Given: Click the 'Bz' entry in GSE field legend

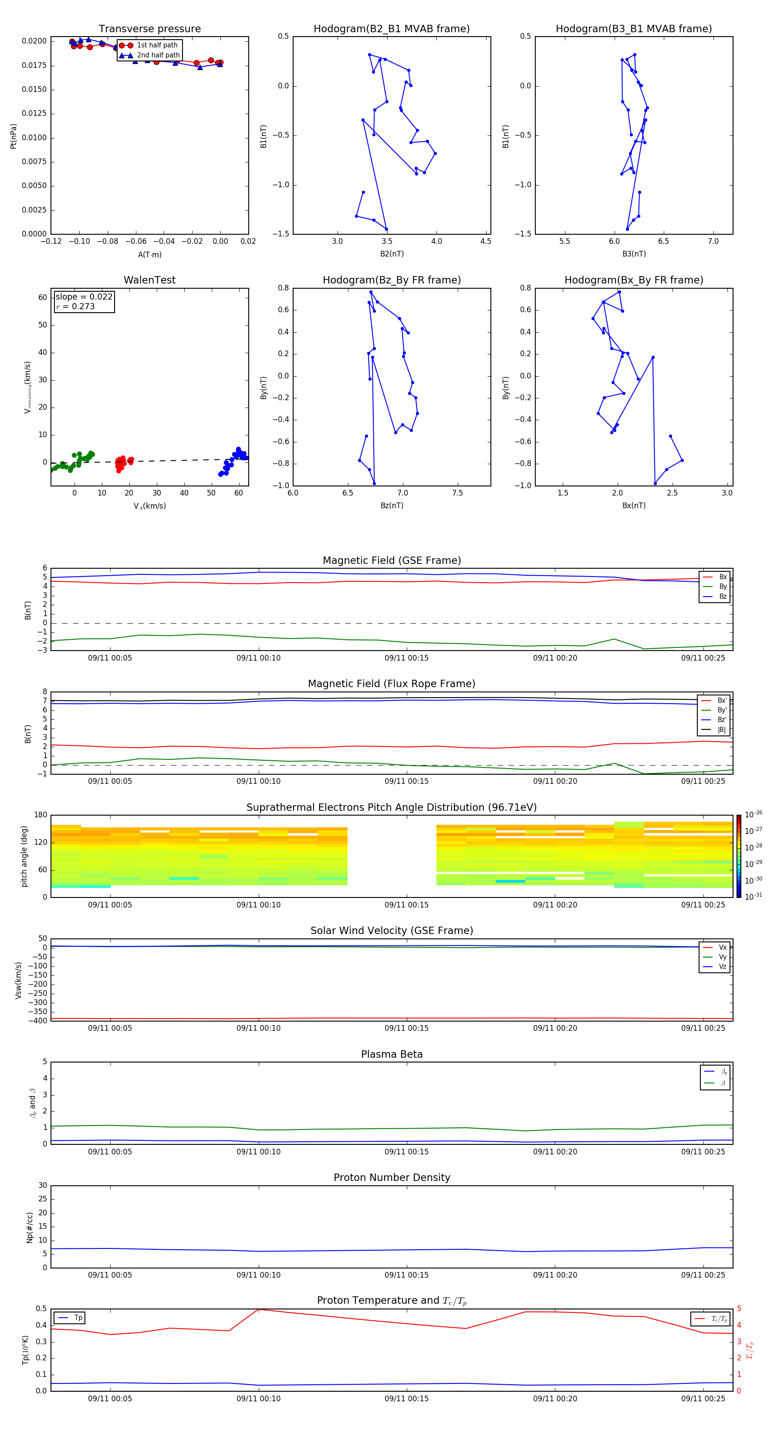Looking at the screenshot, I should pos(715,597).
